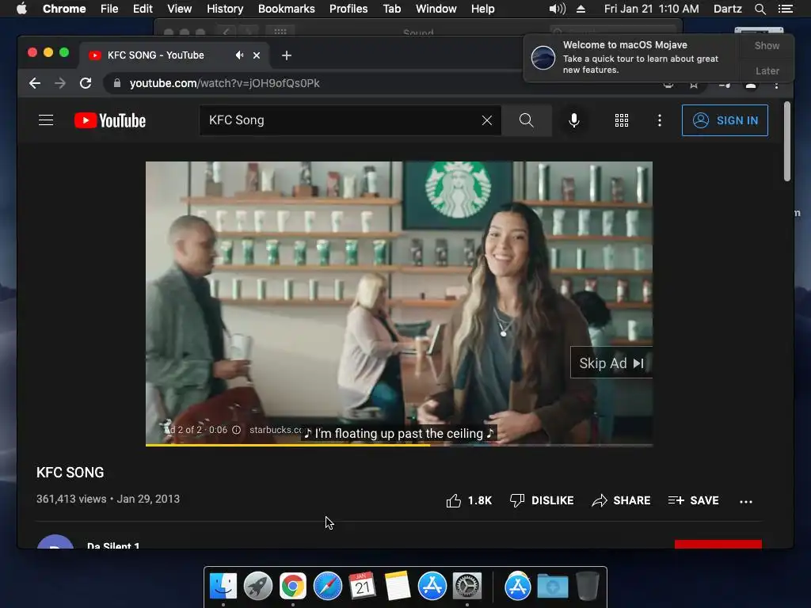Reload the YouTube page
This screenshot has width=811, height=608.
tap(86, 83)
